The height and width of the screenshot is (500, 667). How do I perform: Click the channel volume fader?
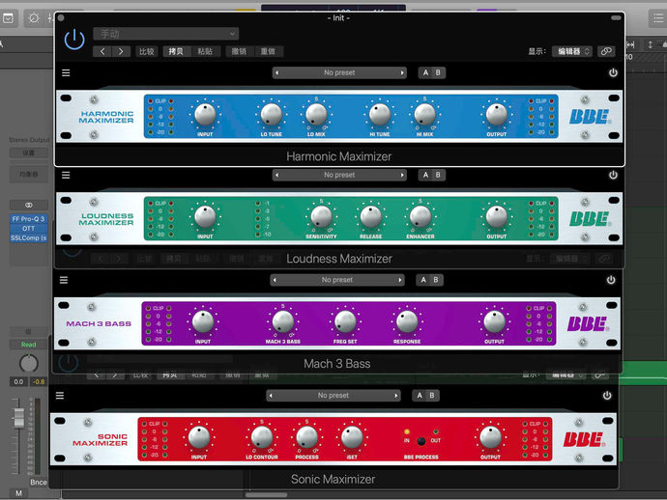click(x=18, y=417)
